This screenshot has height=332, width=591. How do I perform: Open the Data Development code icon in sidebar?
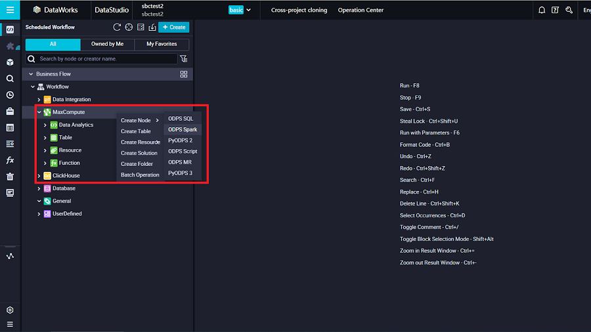[10, 30]
